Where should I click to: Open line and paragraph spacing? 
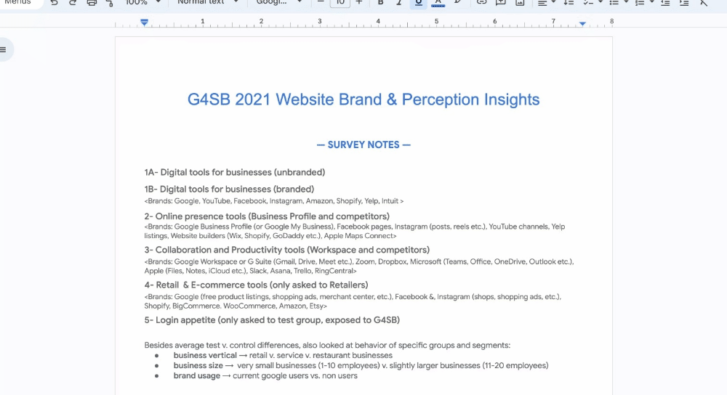(569, 2)
